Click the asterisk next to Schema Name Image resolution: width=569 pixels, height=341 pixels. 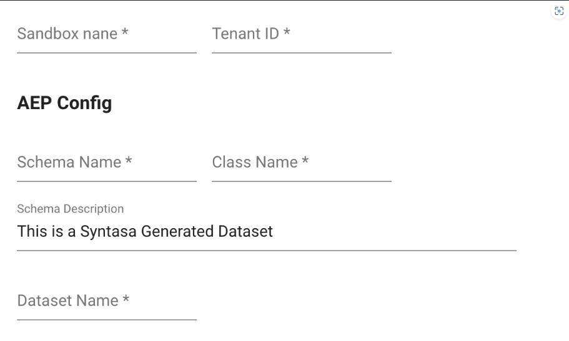click(x=129, y=161)
